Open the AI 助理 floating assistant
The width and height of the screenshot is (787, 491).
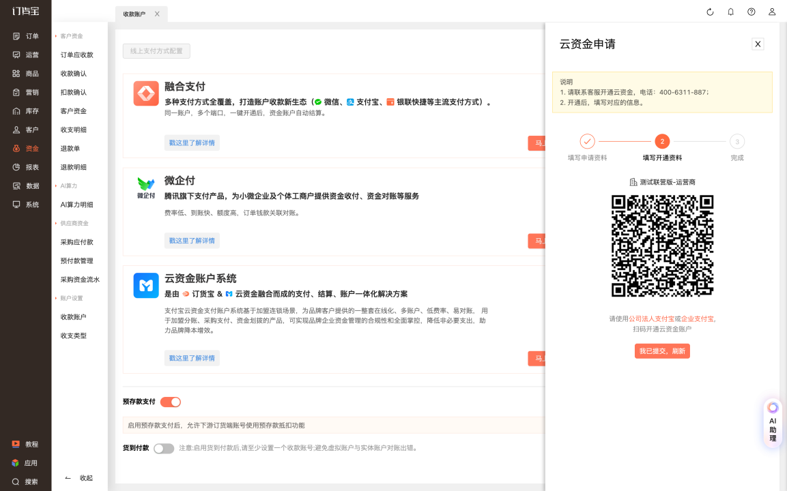(x=773, y=423)
